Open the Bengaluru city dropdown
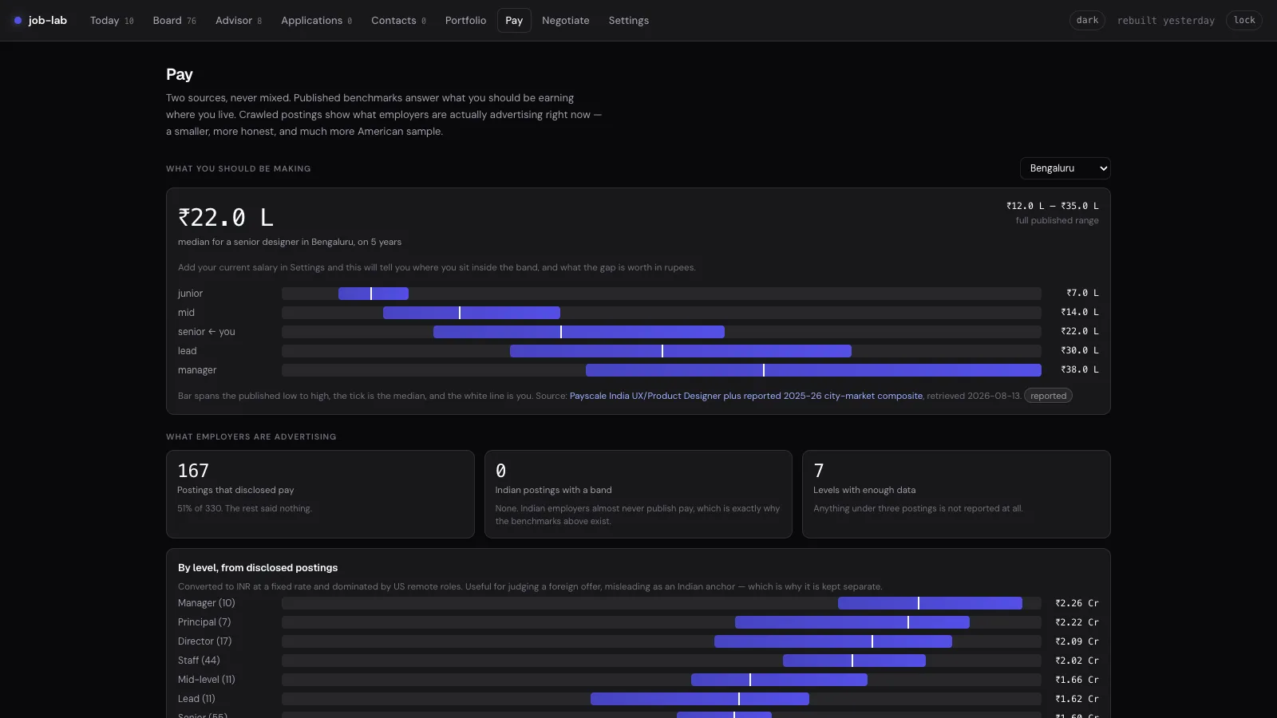Viewport: 1277px width, 718px height. tap(1065, 168)
